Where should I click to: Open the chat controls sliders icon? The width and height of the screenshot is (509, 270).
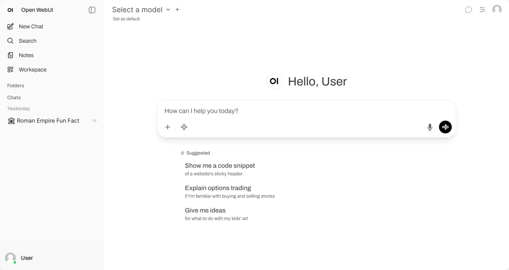483,10
